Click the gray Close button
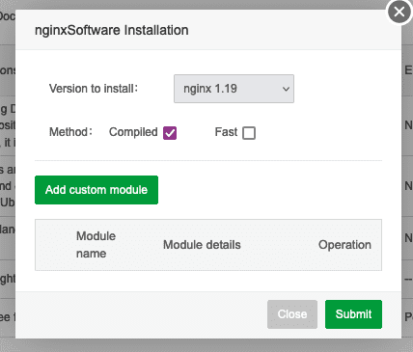This screenshot has height=352, width=413. click(292, 314)
